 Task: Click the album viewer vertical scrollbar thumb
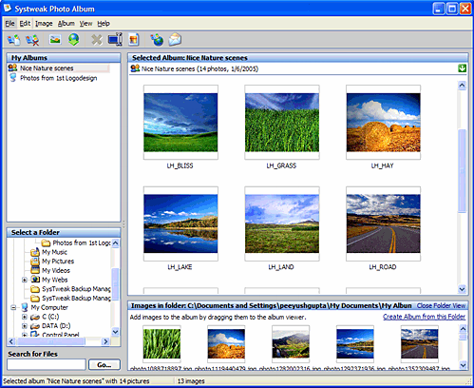pyautogui.click(x=463, y=171)
